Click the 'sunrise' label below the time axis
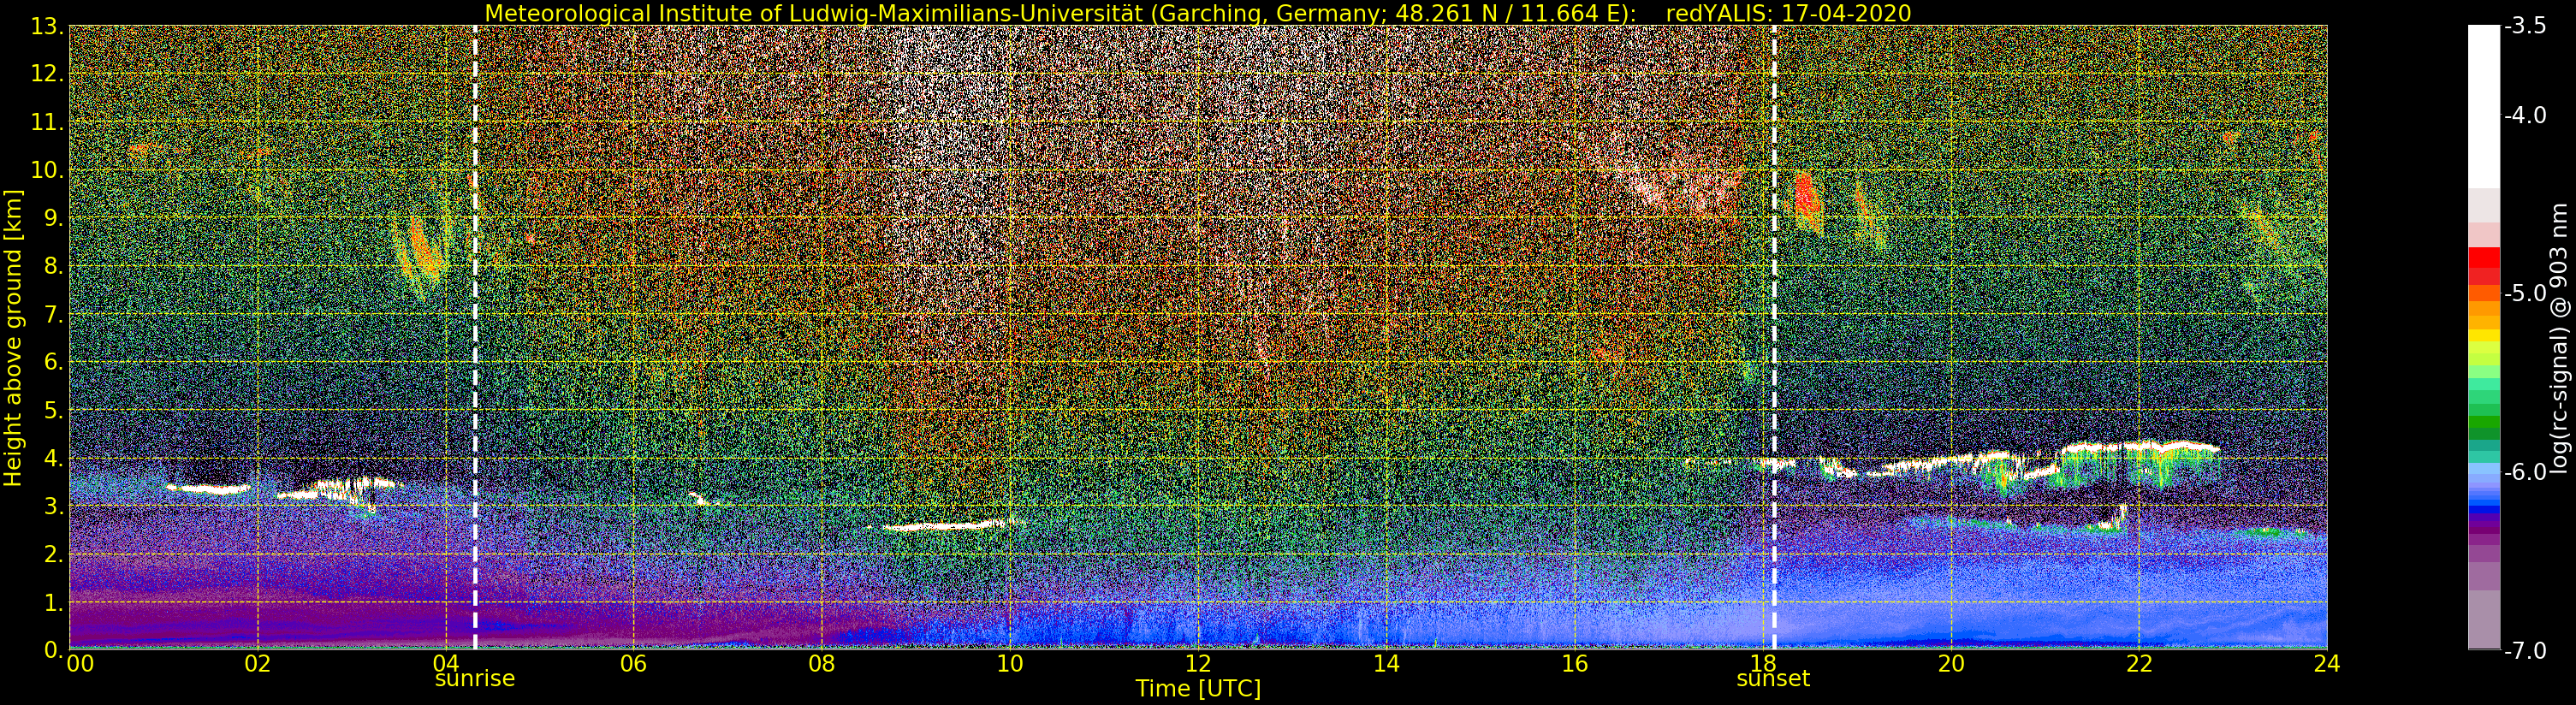The width and height of the screenshot is (2576, 705). coord(475,679)
